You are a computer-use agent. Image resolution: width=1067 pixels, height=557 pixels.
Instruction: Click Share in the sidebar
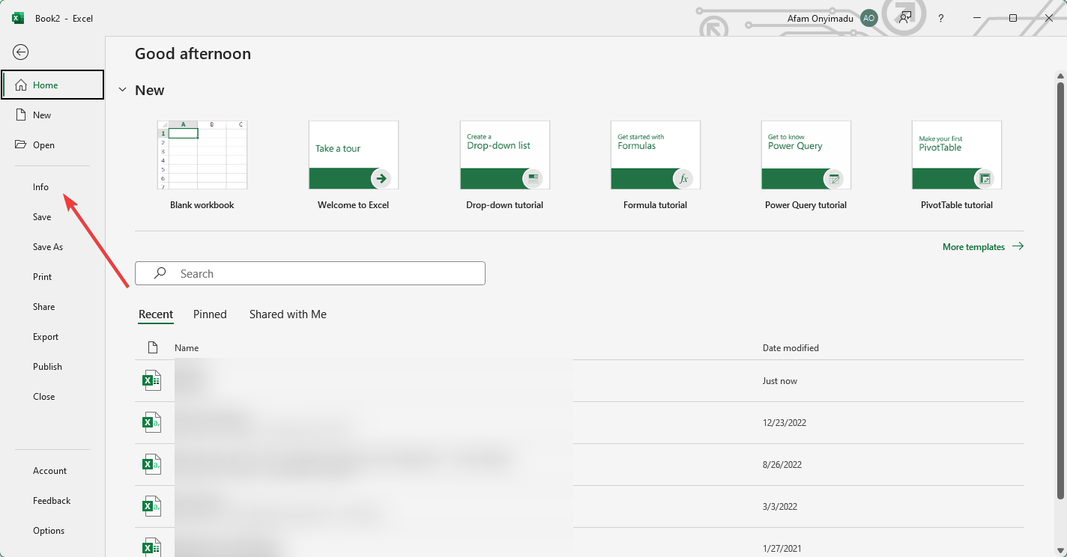(52, 306)
